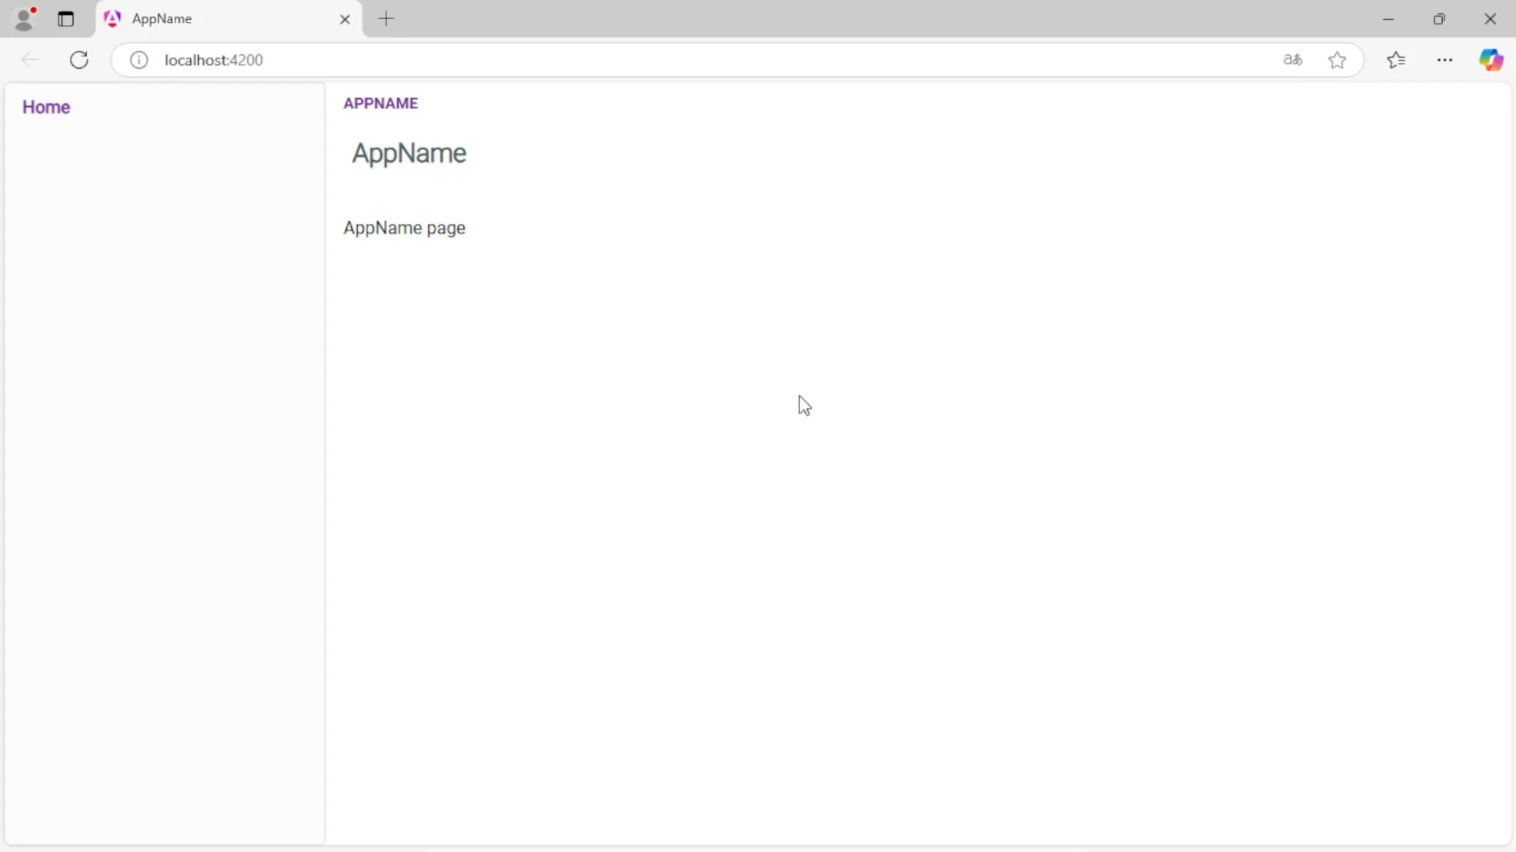The image size is (1516, 852).
Task: Click the browser profile avatar icon
Action: 24,19
